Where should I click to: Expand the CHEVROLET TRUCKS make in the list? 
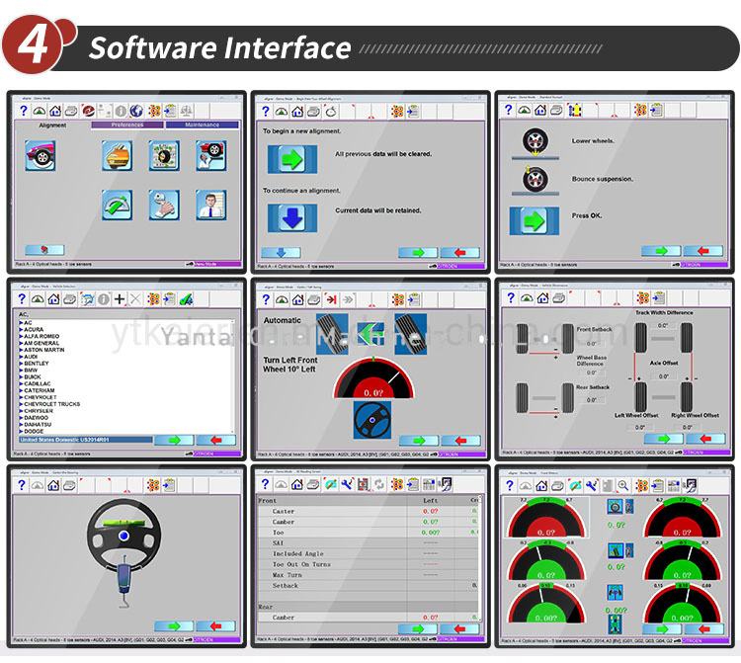pyautogui.click(x=49, y=404)
